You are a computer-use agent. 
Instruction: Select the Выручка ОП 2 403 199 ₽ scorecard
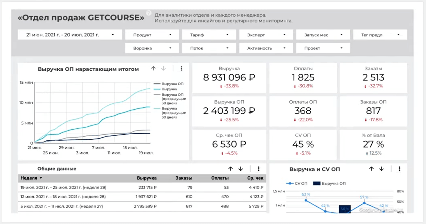coord(229,111)
